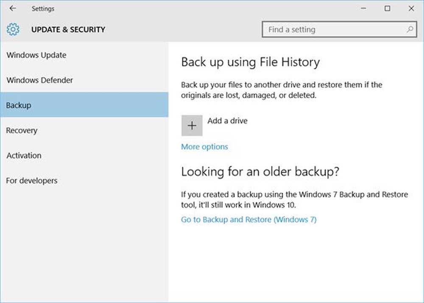
Task: Click the UPDATE & SECURITY header title
Action: pyautogui.click(x=68, y=30)
